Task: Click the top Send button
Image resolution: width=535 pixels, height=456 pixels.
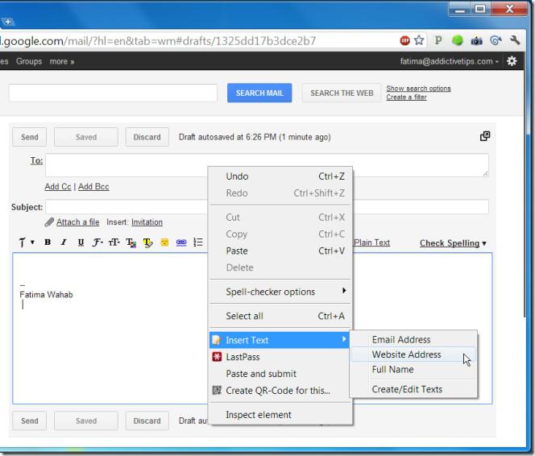Action: (29, 137)
